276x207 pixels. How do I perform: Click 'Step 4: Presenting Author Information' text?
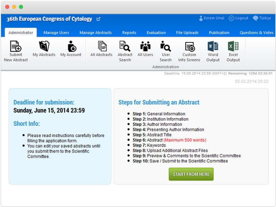pyautogui.click(x=168, y=130)
